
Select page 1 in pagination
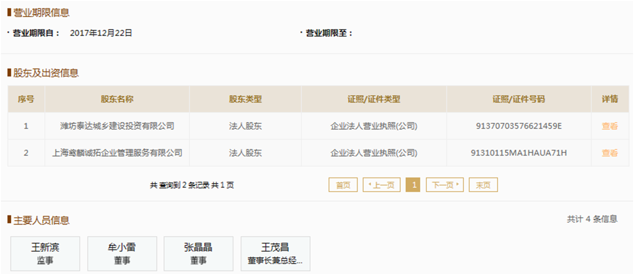[413, 185]
